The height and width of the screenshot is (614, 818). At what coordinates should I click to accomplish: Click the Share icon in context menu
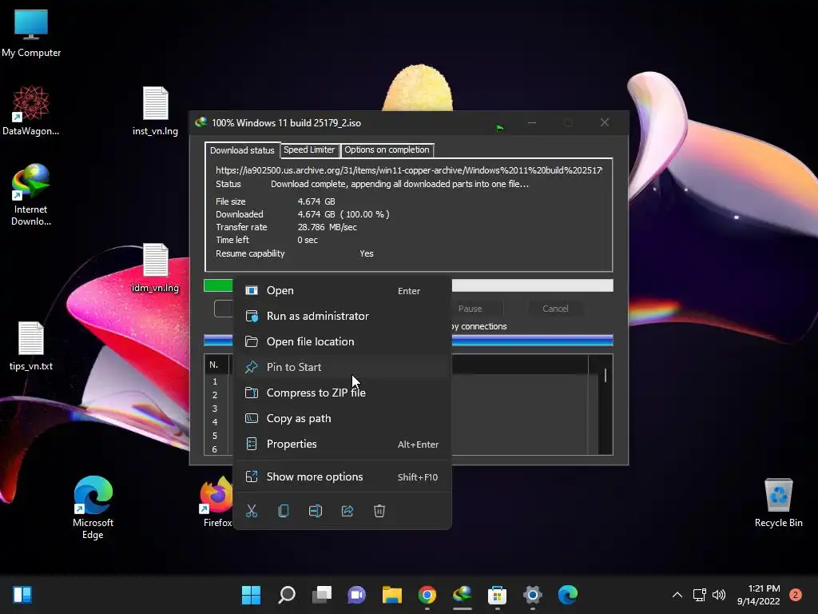347,511
